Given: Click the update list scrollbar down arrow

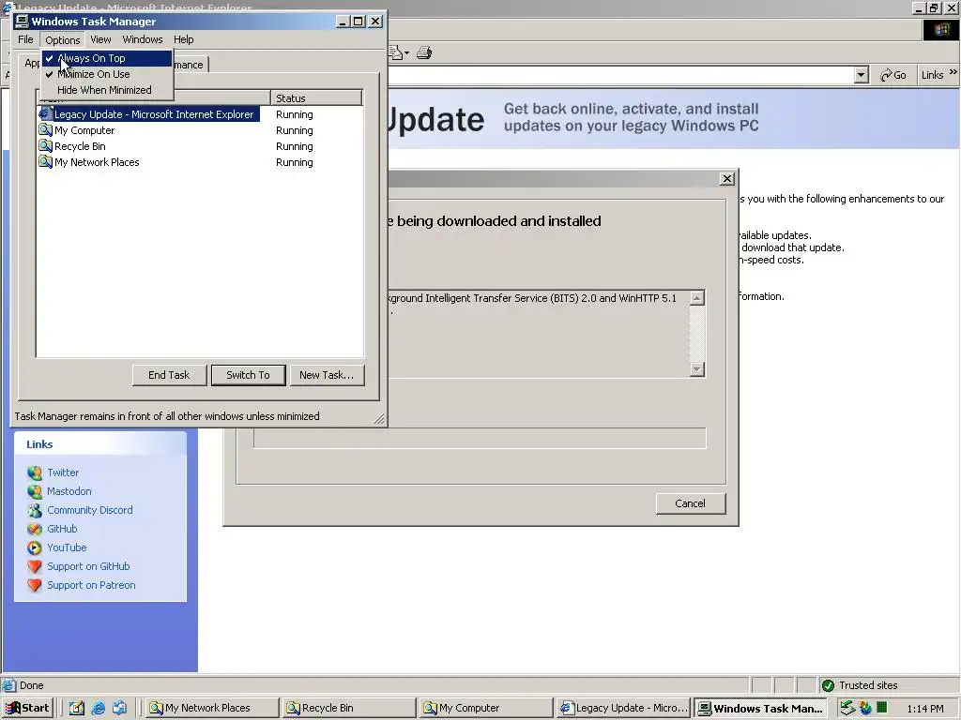Looking at the screenshot, I should click(x=697, y=369).
